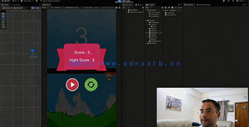The height and width of the screenshot is (127, 249).
Task: Open the global search icon in top toolbar
Action: [x=233, y=1]
